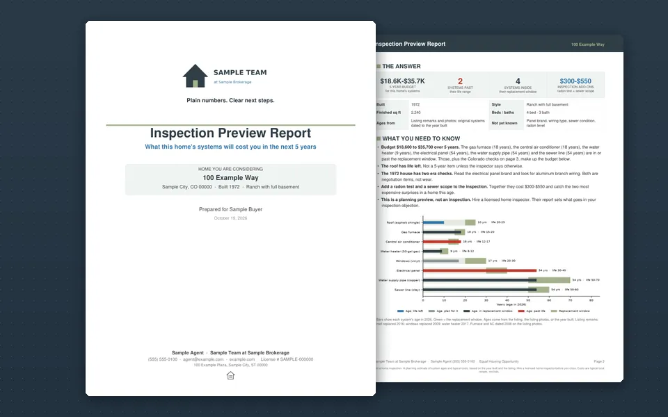Click '100 Example Way' in page 2 header
The width and height of the screenshot is (668, 417).
tap(587, 44)
